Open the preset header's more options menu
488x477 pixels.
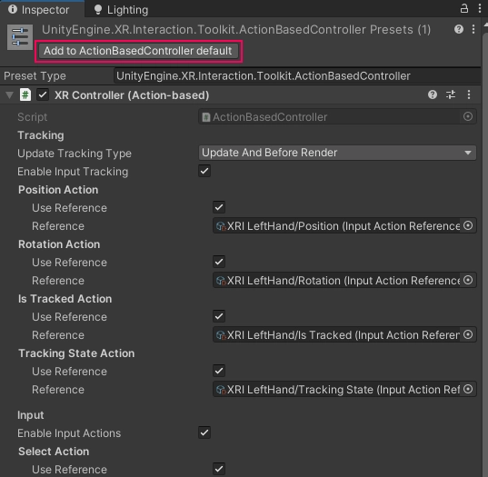pos(473,29)
